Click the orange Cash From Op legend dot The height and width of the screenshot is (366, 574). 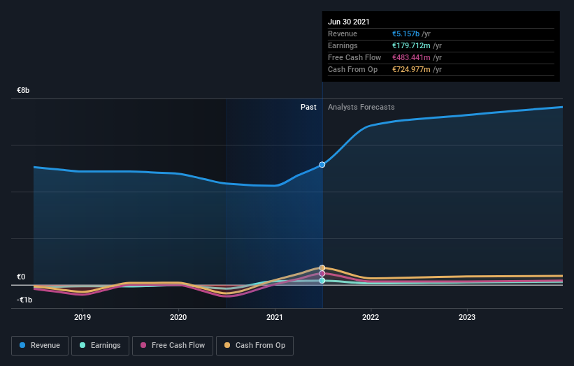(x=227, y=345)
